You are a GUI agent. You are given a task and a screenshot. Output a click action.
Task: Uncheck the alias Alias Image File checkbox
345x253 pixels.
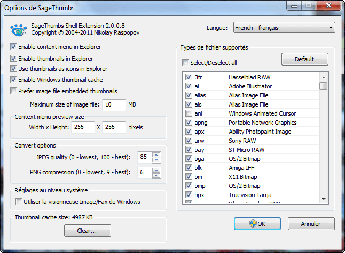pyautogui.click(x=189, y=95)
